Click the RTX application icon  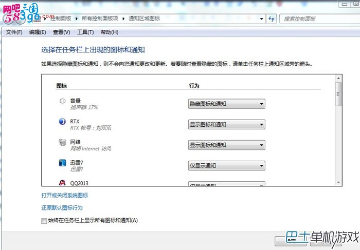tap(62, 121)
